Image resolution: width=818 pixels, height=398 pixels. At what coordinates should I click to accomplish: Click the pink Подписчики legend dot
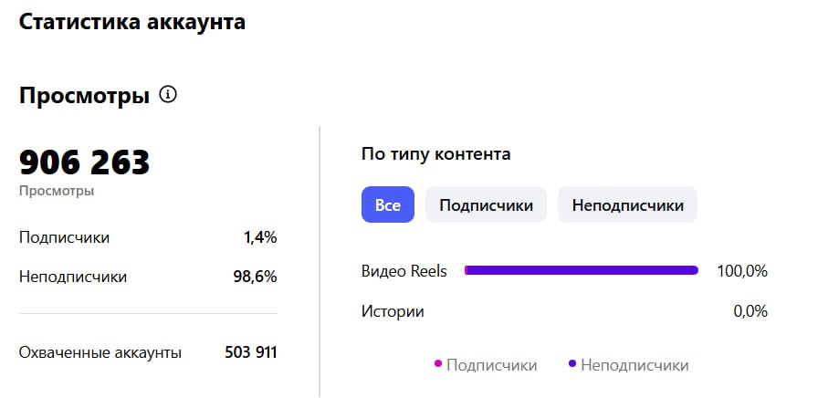438,364
